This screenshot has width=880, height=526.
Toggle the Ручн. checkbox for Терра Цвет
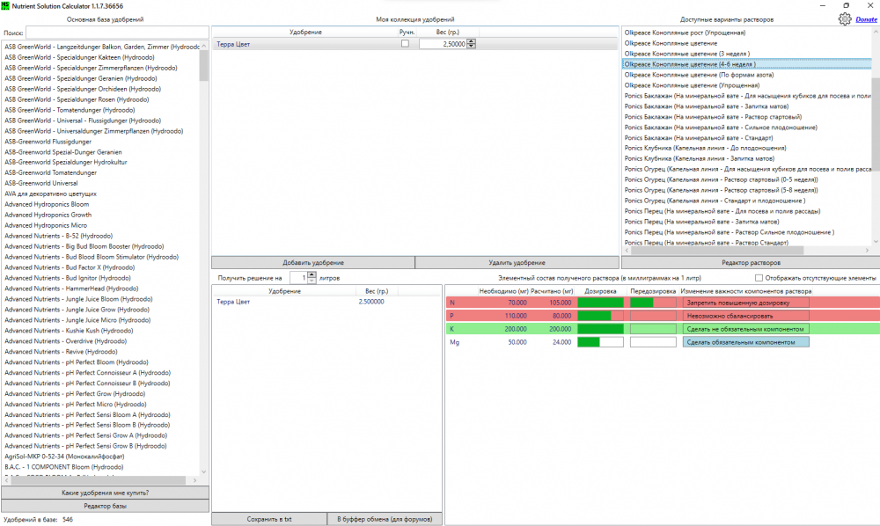pyautogui.click(x=405, y=44)
